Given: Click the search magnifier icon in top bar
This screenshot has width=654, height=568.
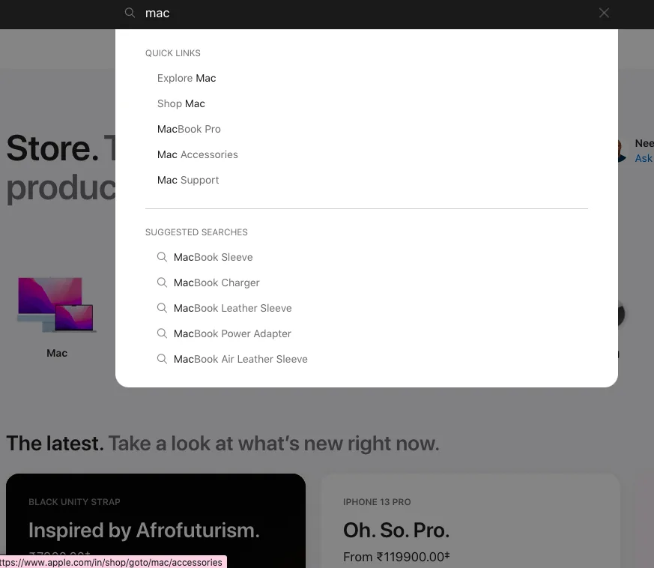Looking at the screenshot, I should [130, 13].
